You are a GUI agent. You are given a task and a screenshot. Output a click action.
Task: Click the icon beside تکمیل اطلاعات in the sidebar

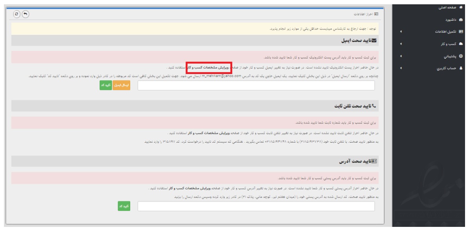(462, 31)
